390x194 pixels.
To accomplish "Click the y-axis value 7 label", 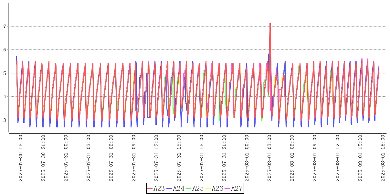I will 5,27.
